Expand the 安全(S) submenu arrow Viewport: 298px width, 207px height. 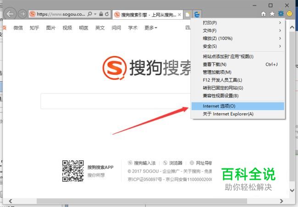(280, 46)
